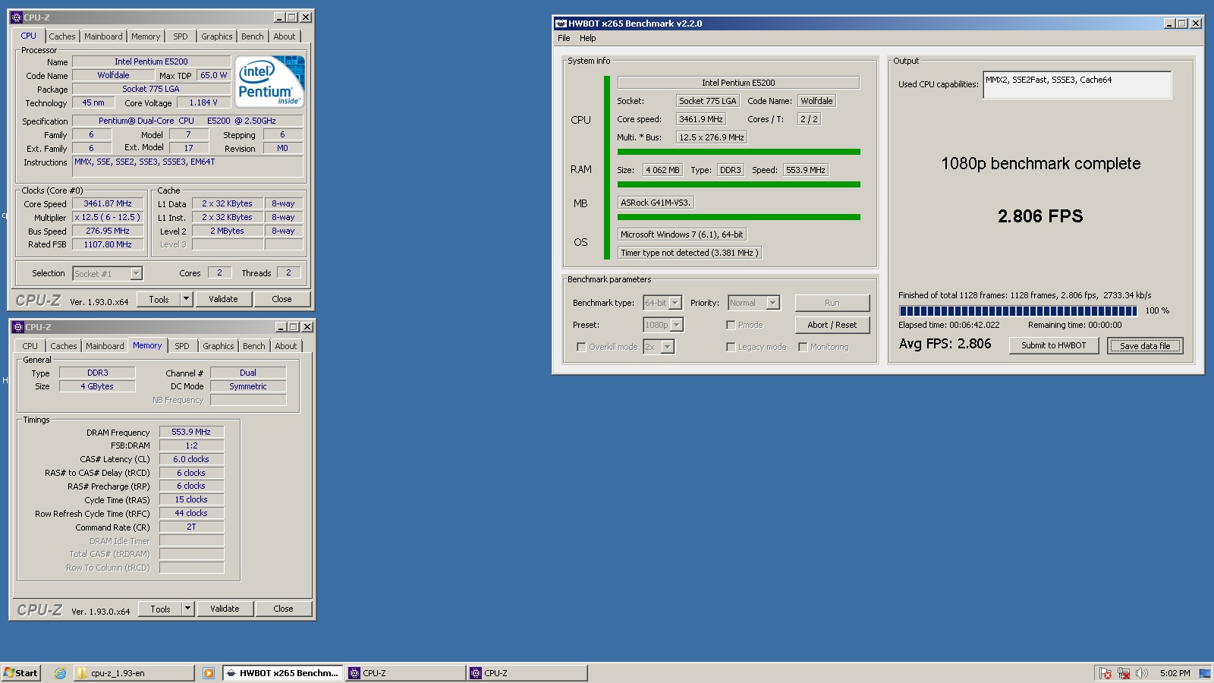Click the blue benchmark progress bar

pos(1017,310)
